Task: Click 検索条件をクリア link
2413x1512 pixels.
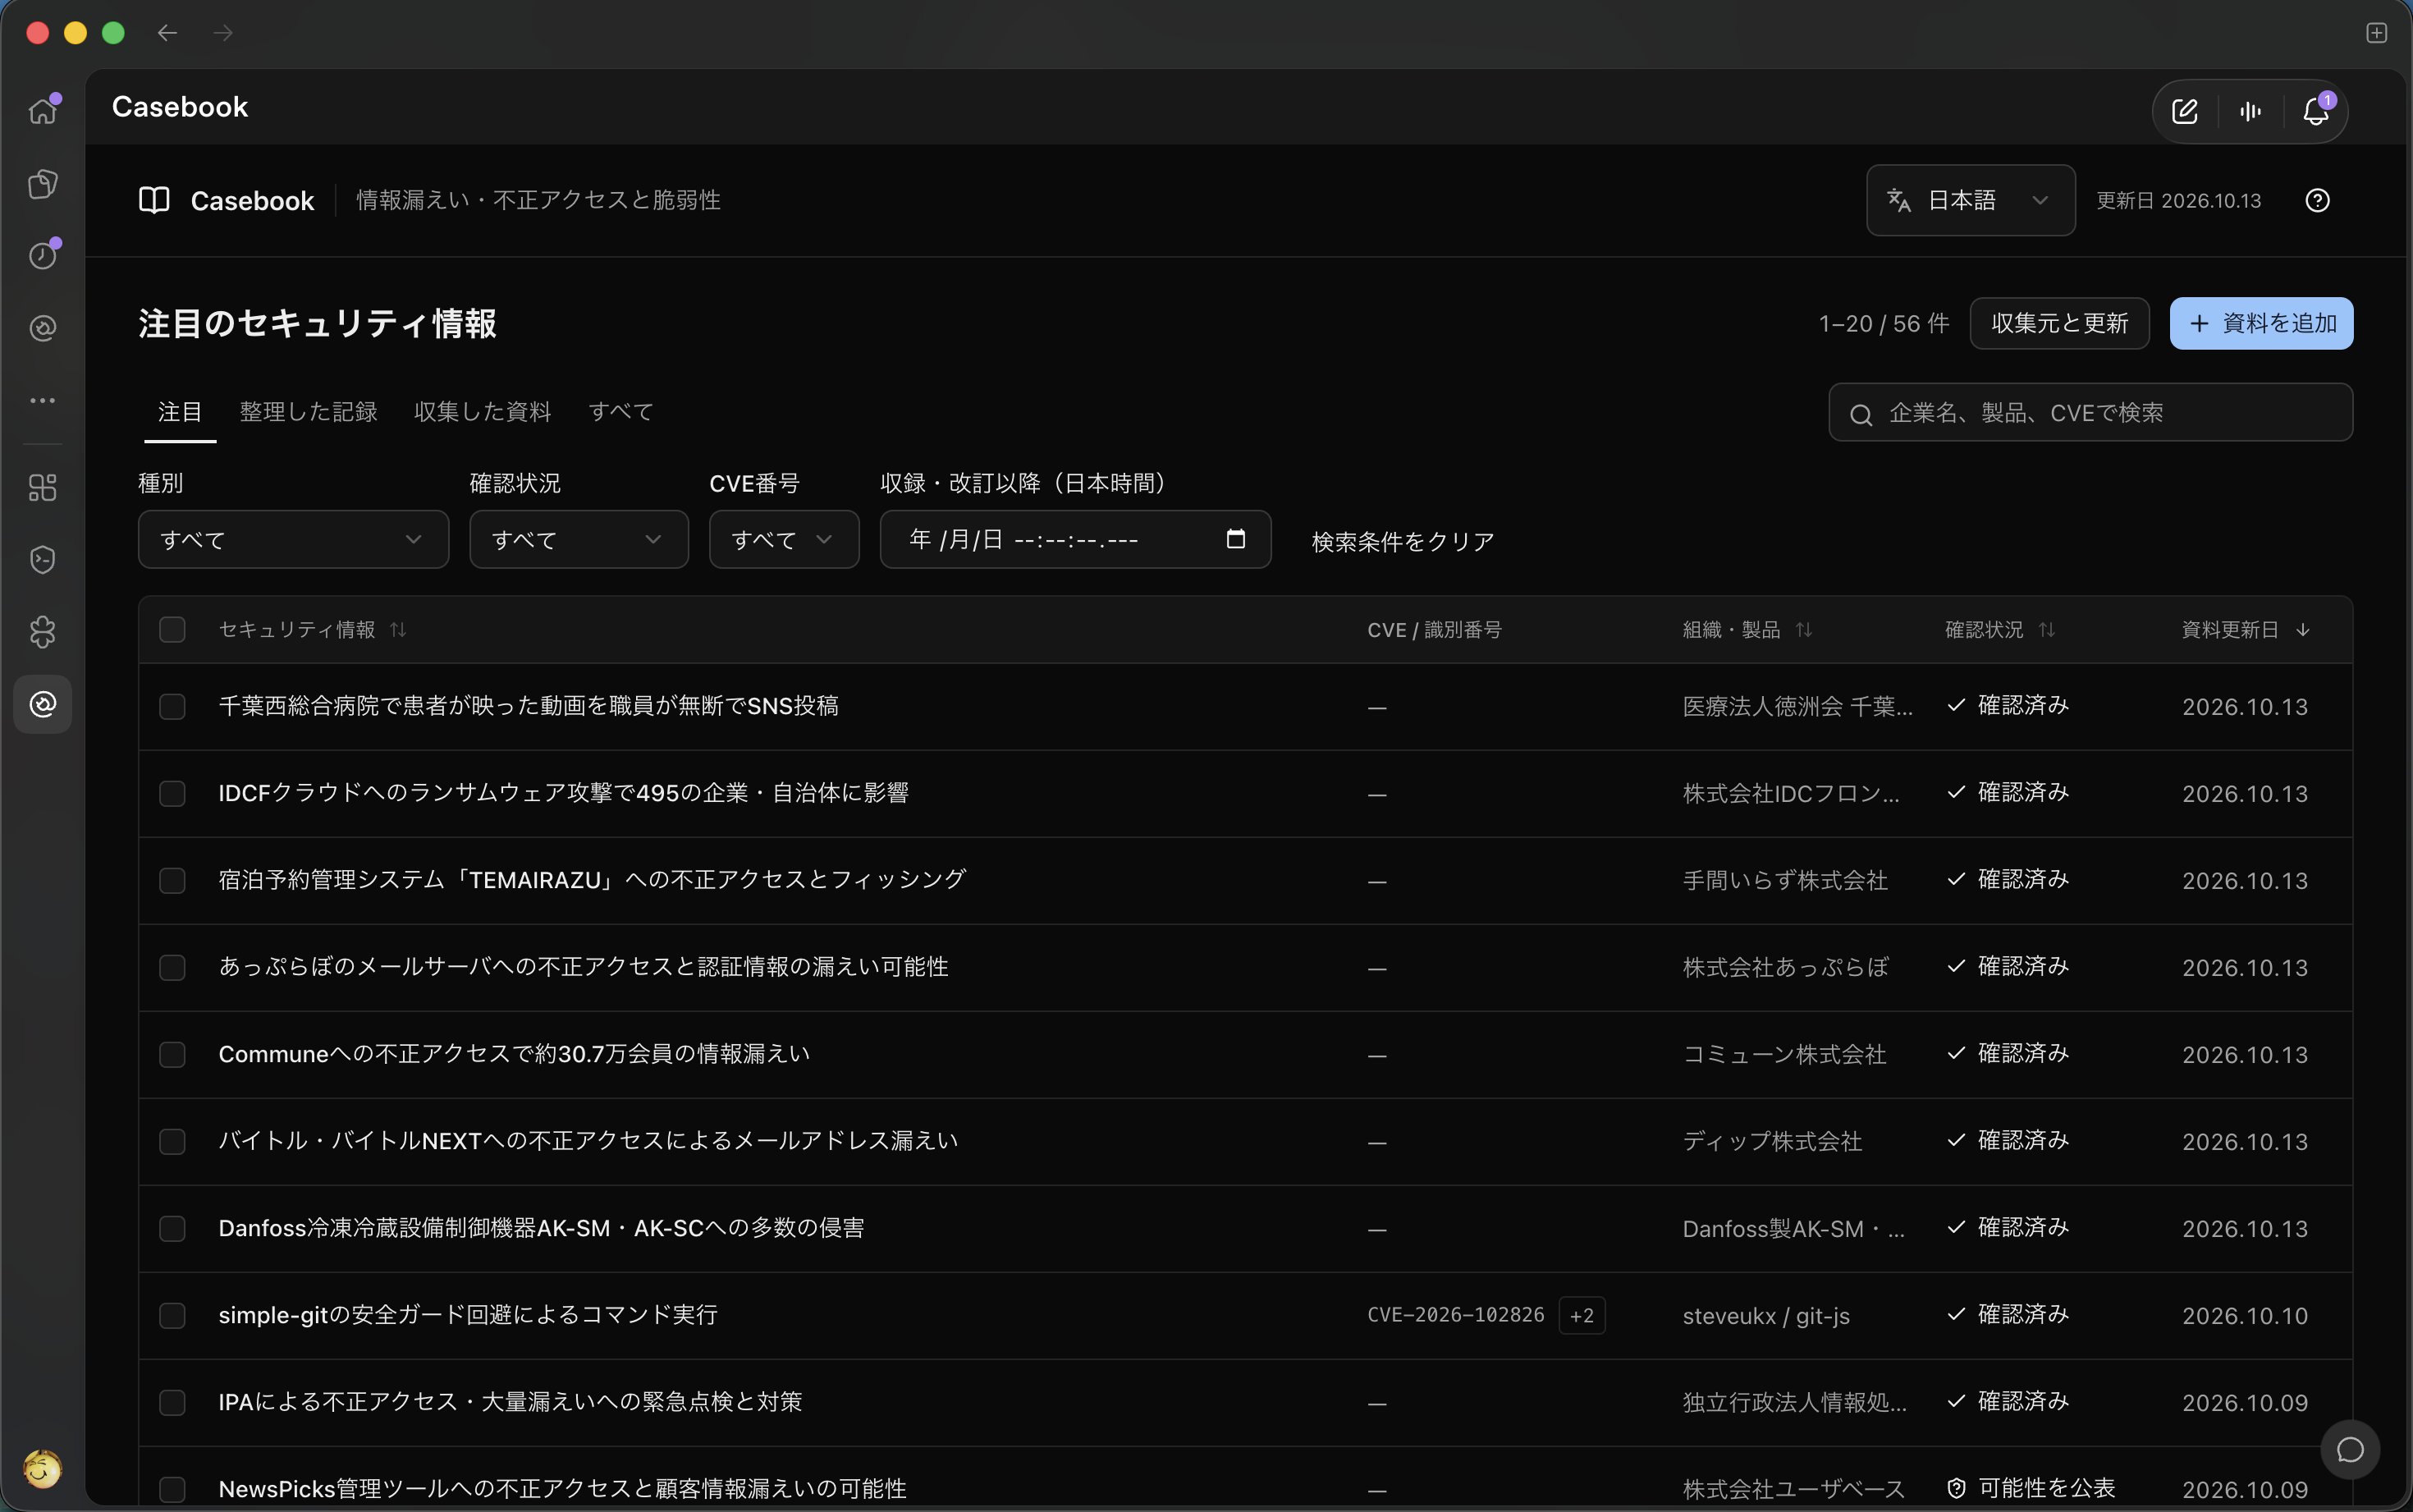Action: [1403, 541]
